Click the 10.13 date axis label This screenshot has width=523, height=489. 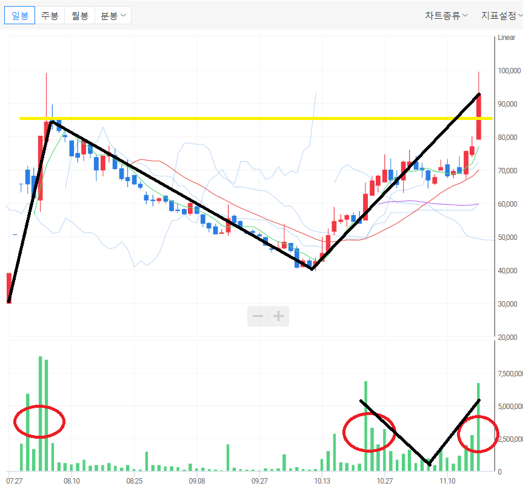[x=322, y=481]
